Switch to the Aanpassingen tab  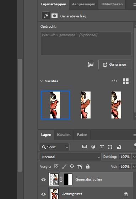(x=84, y=4)
